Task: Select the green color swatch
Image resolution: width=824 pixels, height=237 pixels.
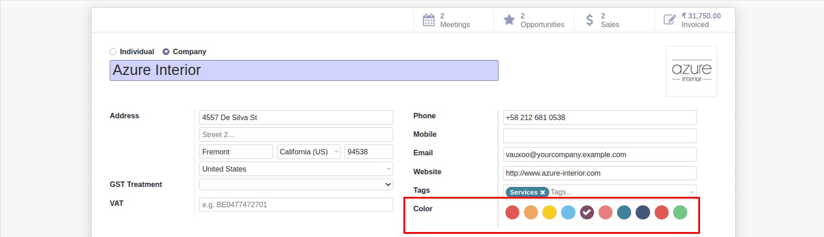Action: tap(680, 212)
